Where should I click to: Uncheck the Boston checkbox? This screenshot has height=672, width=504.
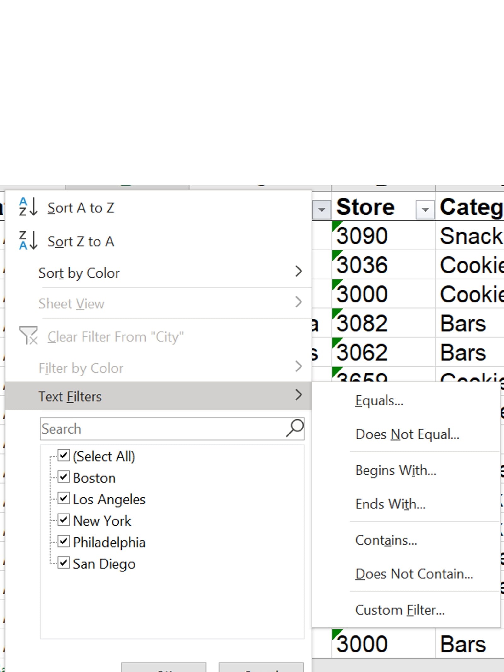tap(64, 477)
